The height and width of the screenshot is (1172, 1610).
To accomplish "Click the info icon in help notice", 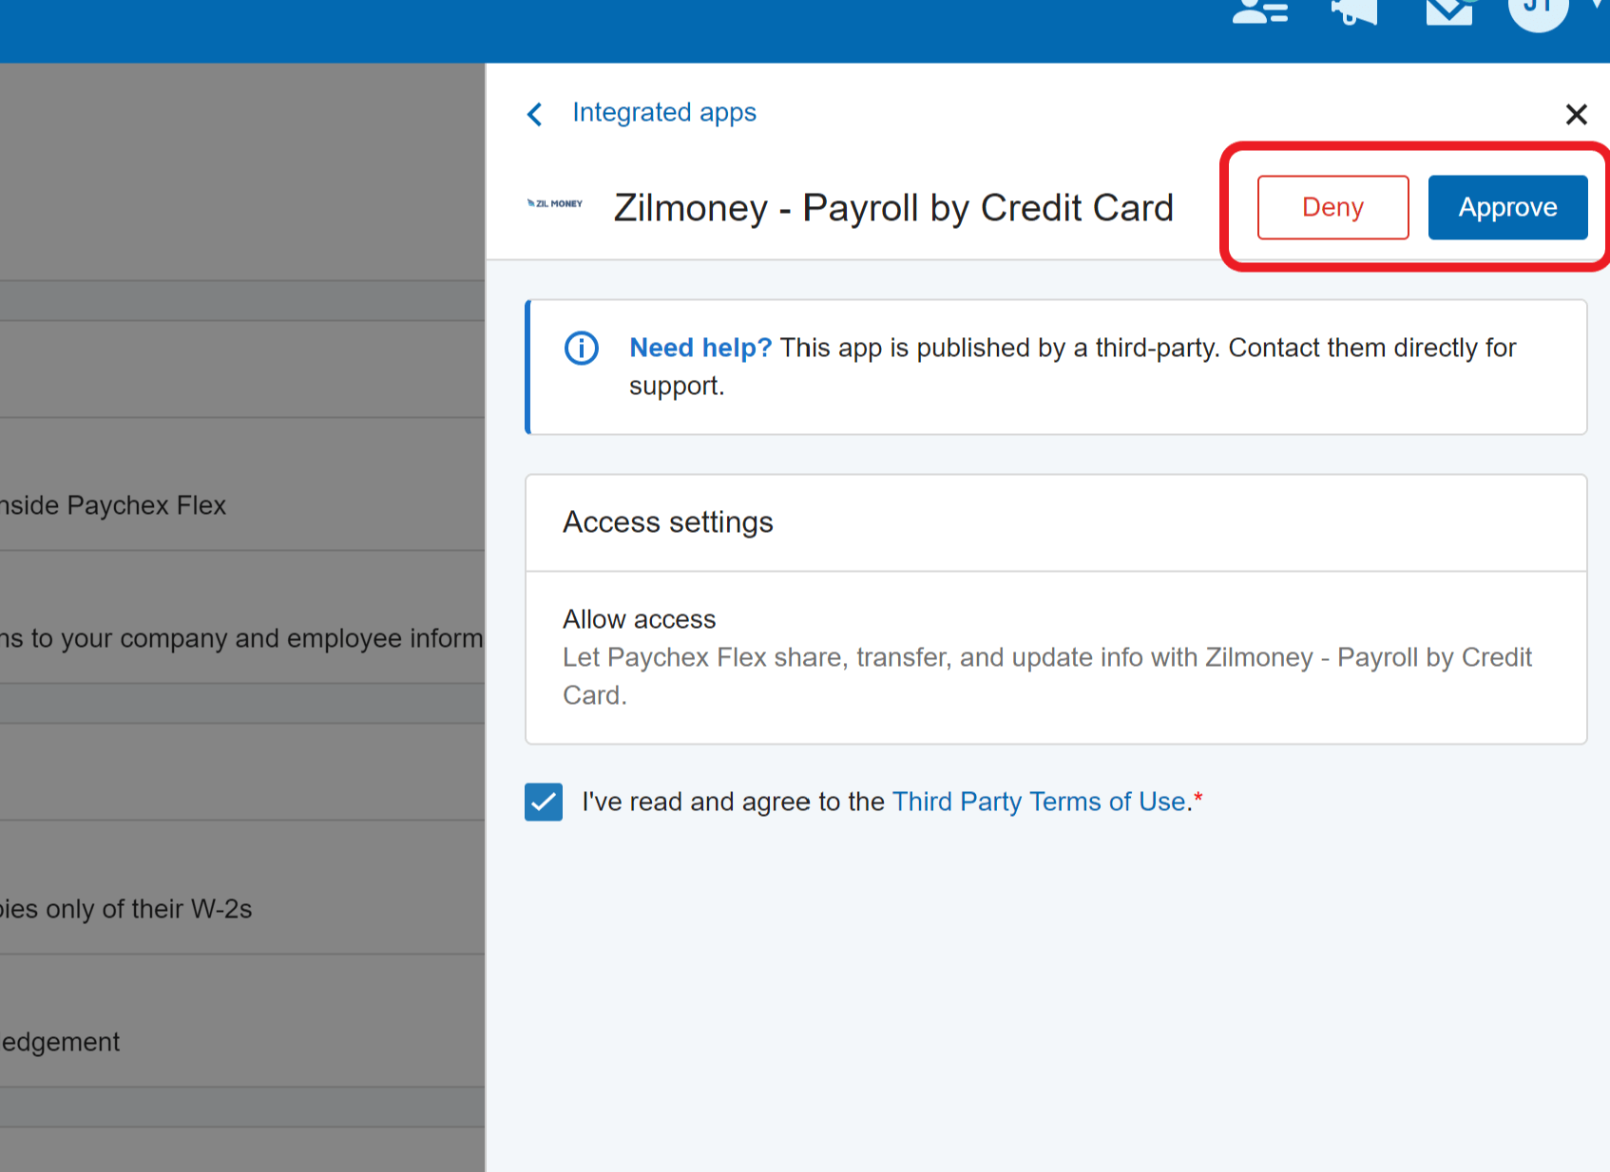I will pos(582,348).
